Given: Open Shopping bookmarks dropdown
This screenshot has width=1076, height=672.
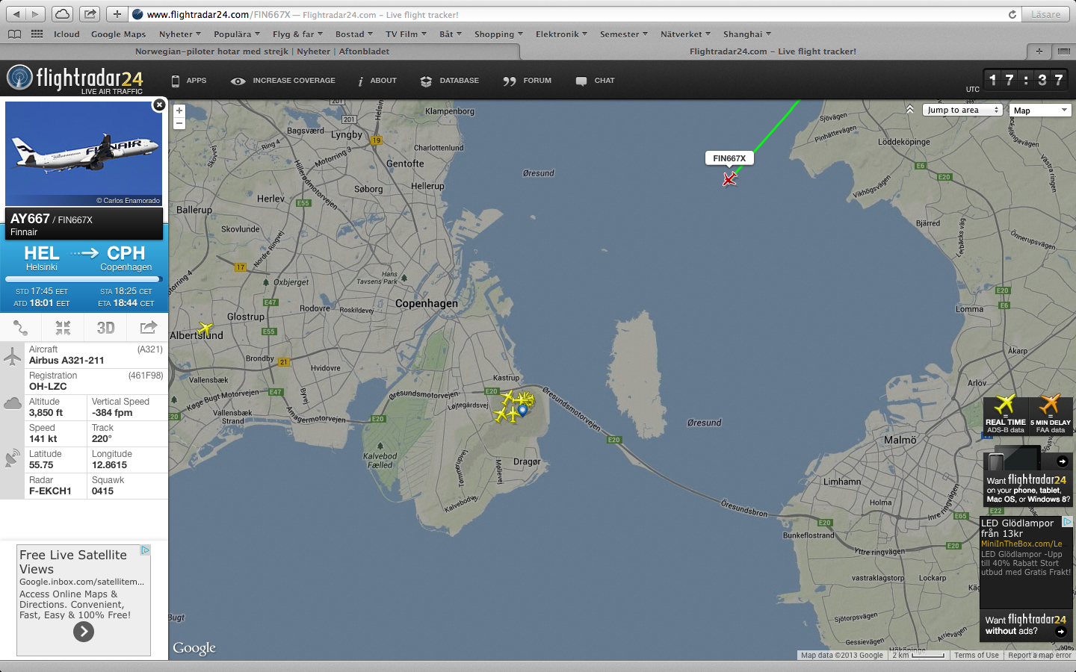Looking at the screenshot, I should point(498,34).
